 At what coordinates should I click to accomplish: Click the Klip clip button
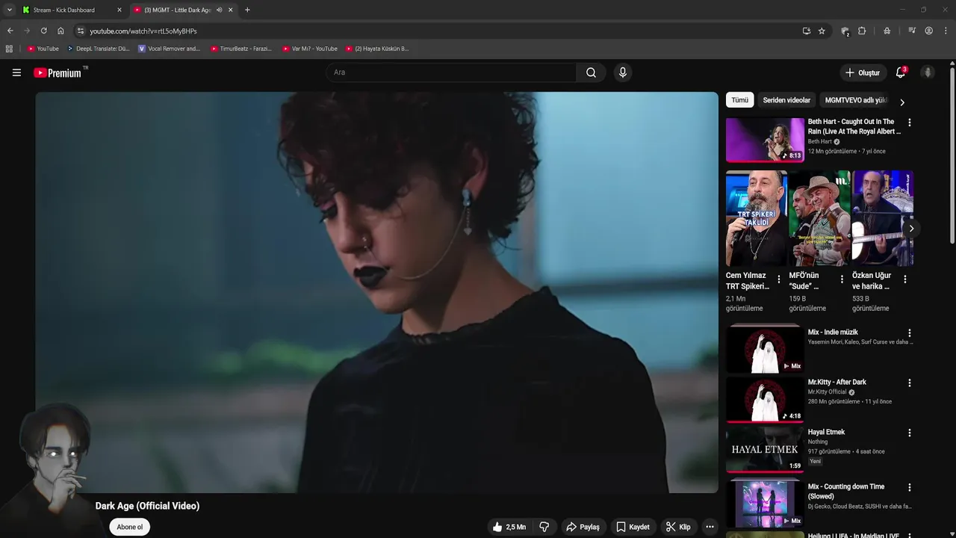pos(678,527)
